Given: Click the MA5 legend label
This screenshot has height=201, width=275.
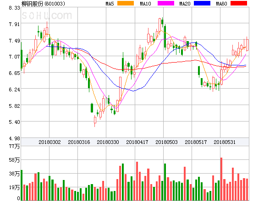Looking at the screenshot, I should point(110,4).
